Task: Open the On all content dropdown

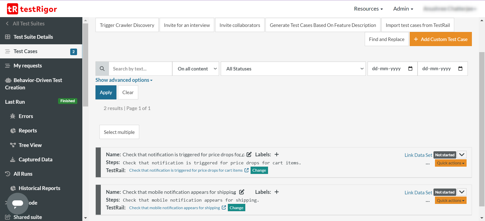Action: coord(196,69)
